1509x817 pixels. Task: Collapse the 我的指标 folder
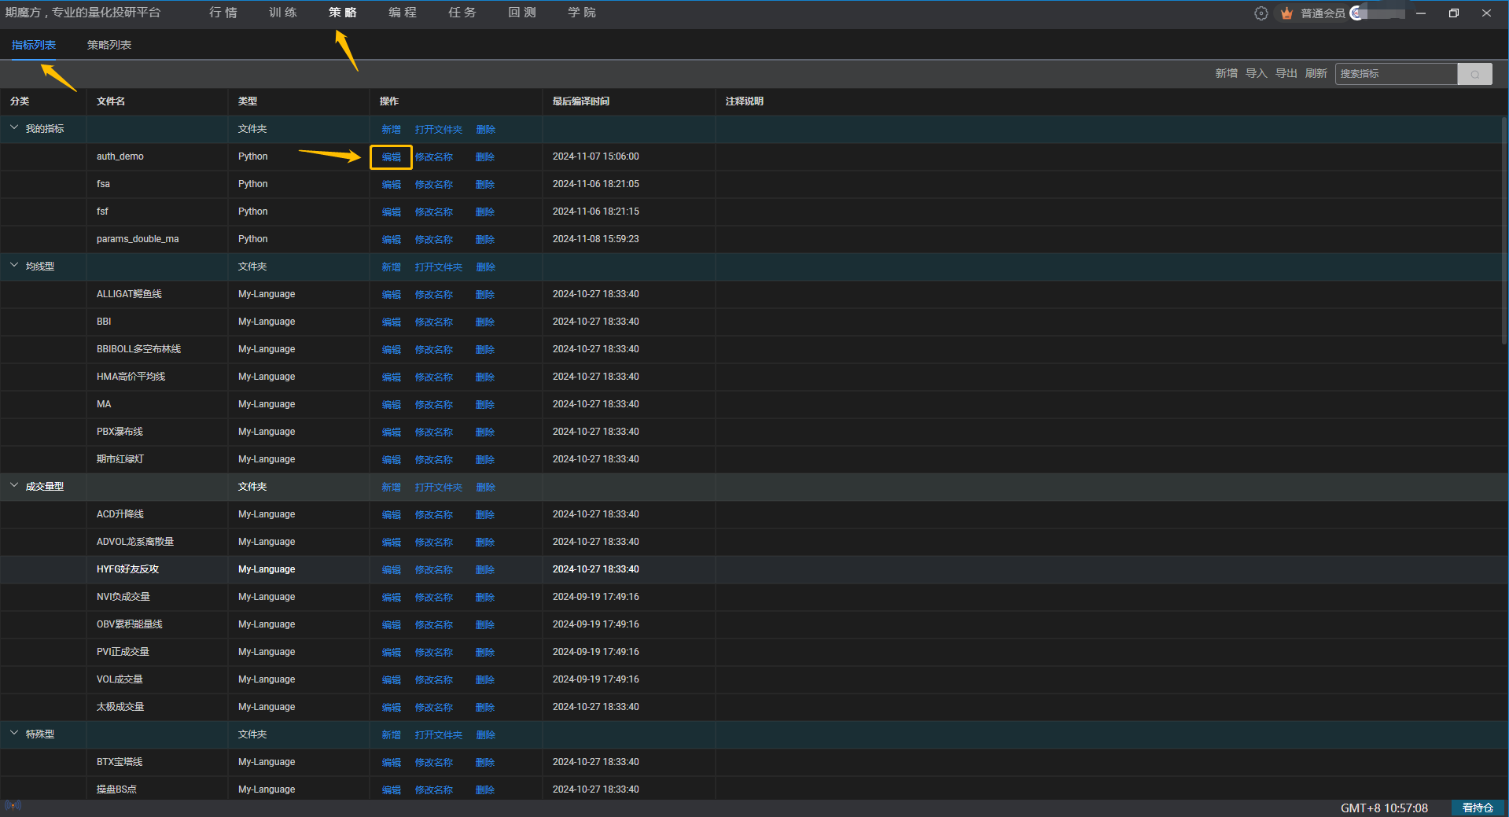[14, 127]
